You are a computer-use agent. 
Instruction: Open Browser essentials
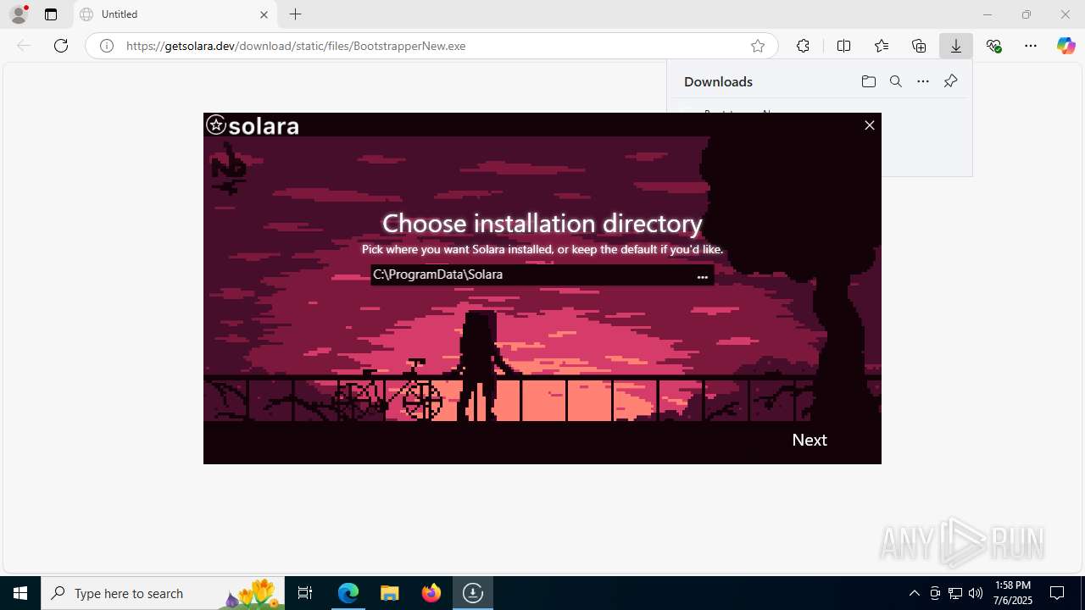click(993, 46)
